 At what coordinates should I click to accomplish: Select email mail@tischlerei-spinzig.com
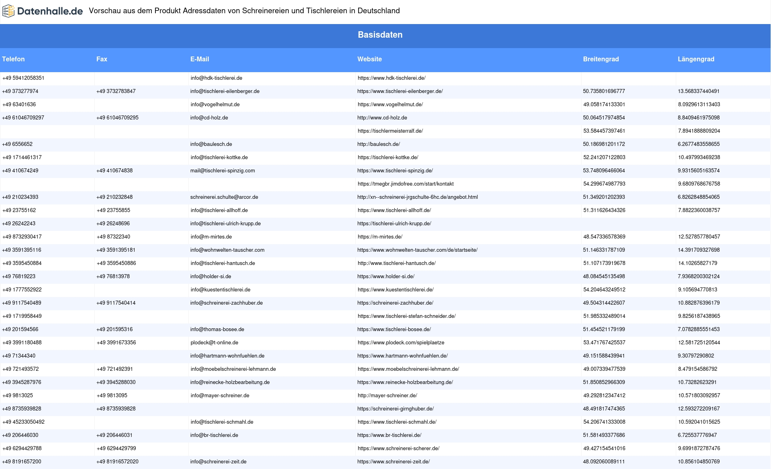pyautogui.click(x=222, y=171)
